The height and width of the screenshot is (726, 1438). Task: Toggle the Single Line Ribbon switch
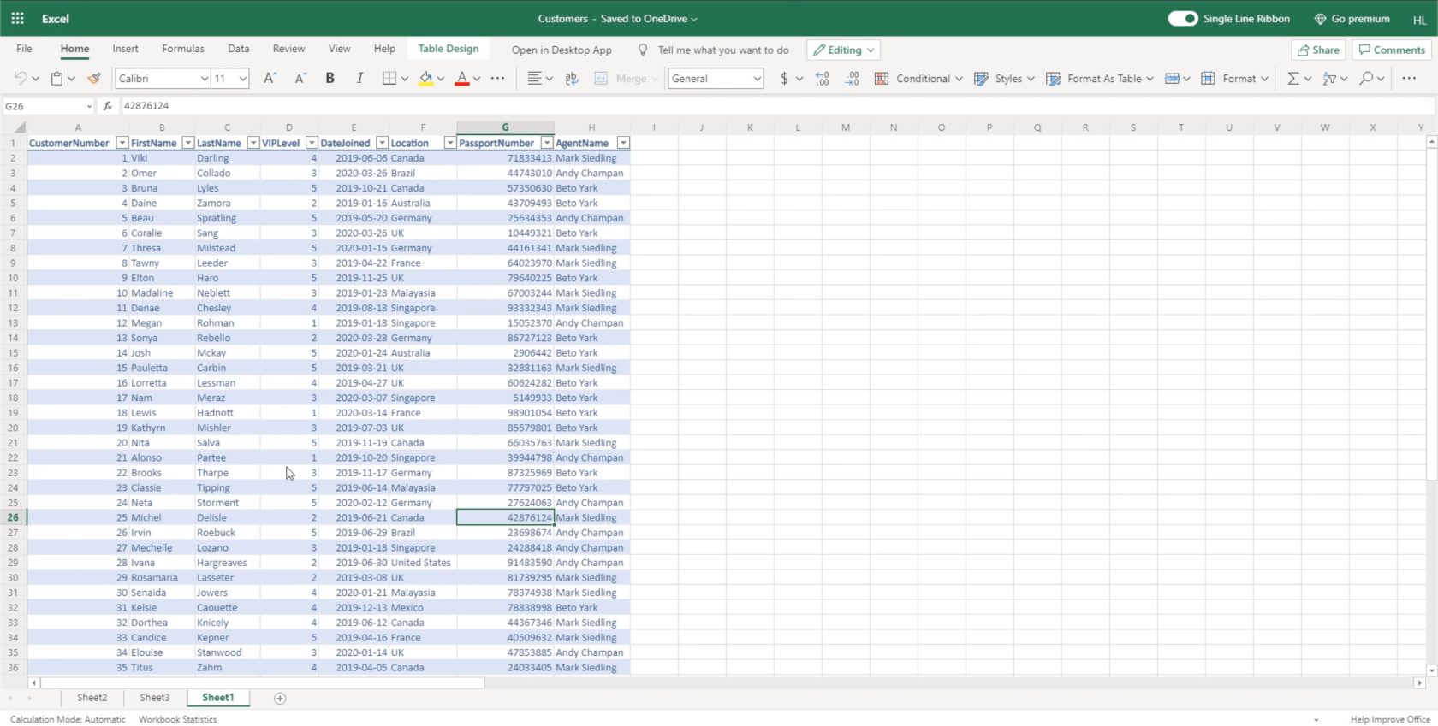tap(1183, 18)
